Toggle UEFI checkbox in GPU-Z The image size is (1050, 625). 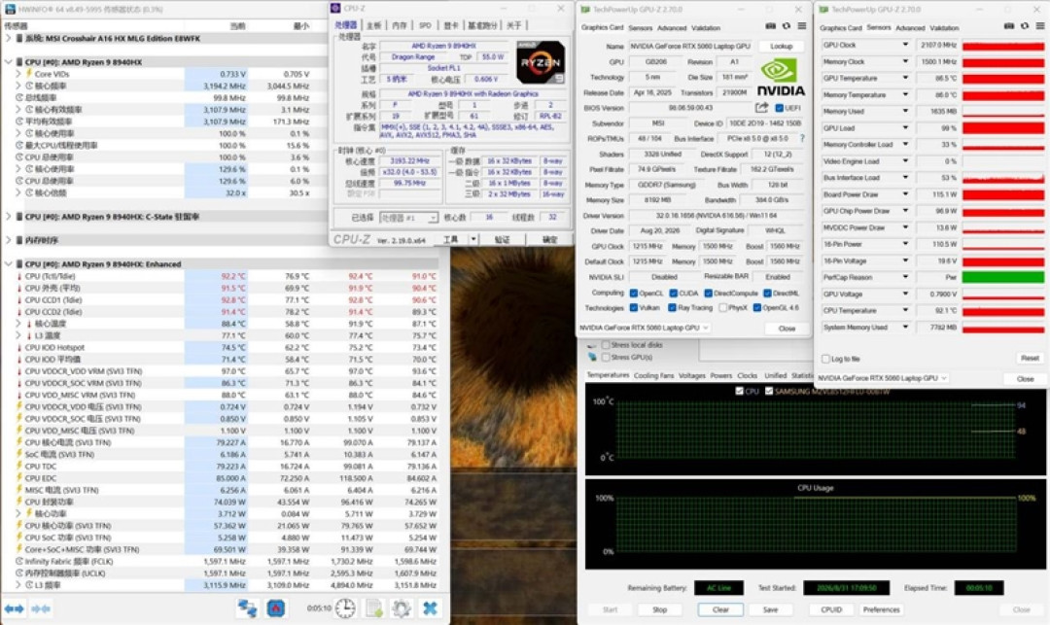click(x=779, y=108)
